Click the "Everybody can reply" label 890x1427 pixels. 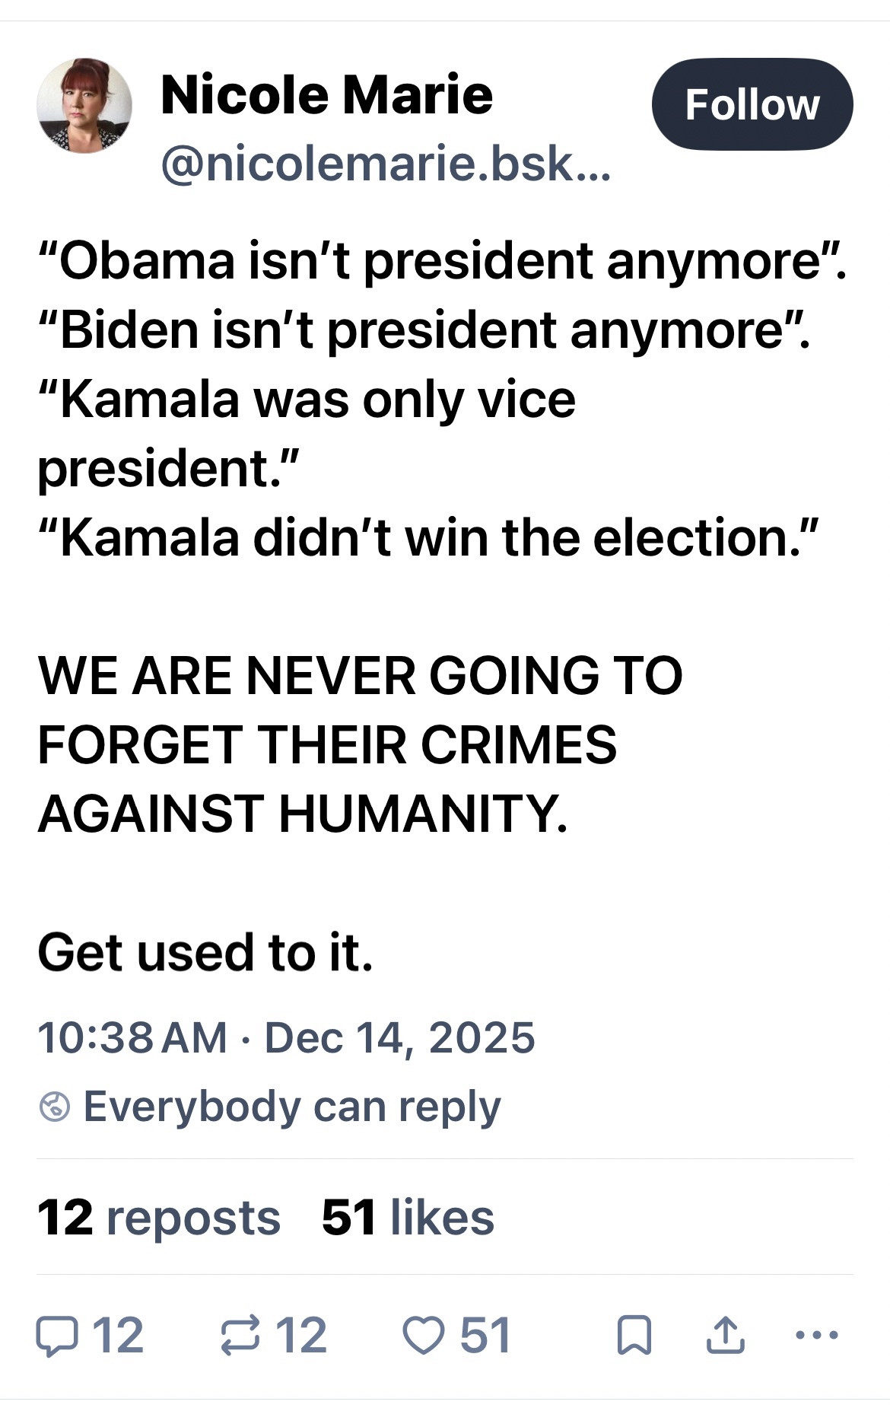[x=292, y=1107]
